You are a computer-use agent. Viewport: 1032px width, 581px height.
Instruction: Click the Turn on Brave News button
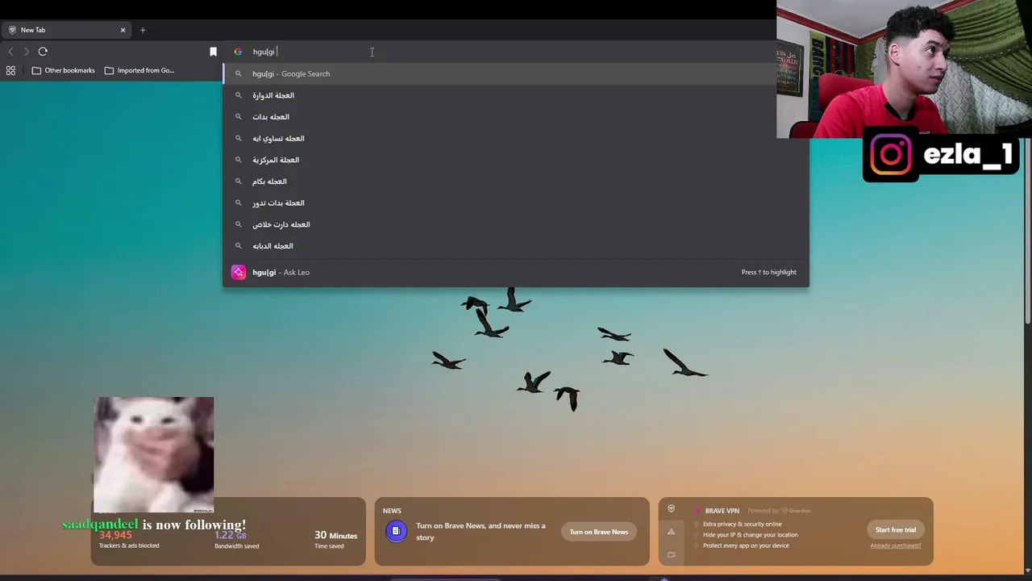(598, 532)
